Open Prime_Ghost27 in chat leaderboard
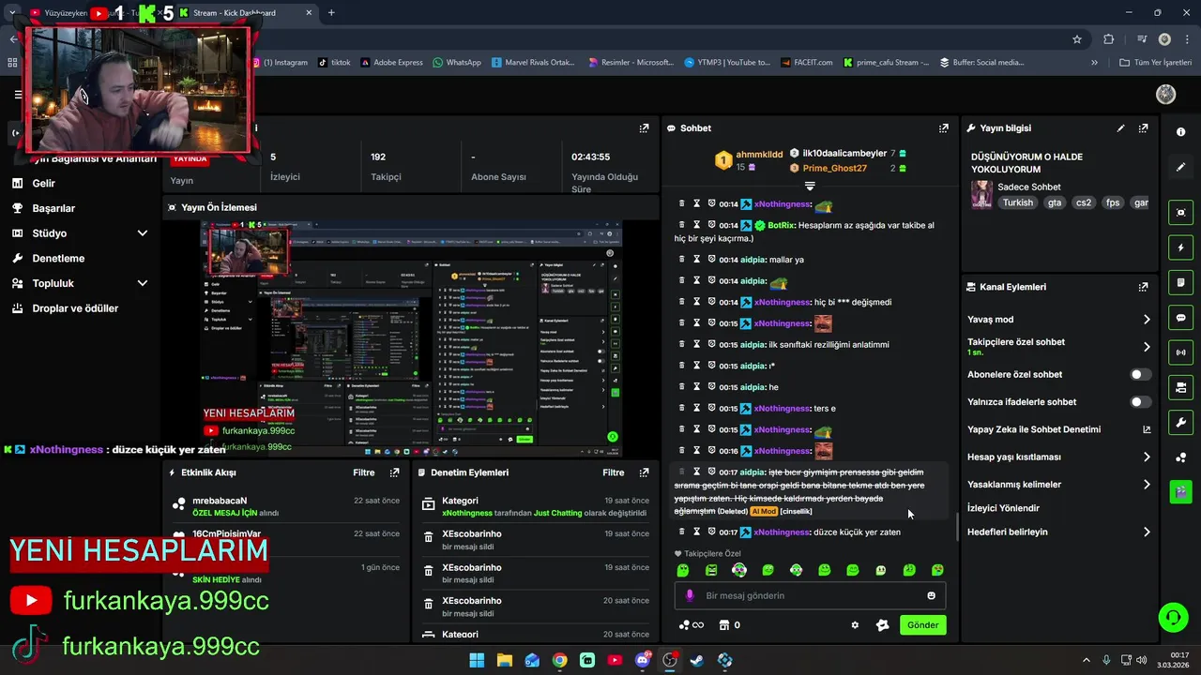Image resolution: width=1201 pixels, height=675 pixels. (834, 169)
